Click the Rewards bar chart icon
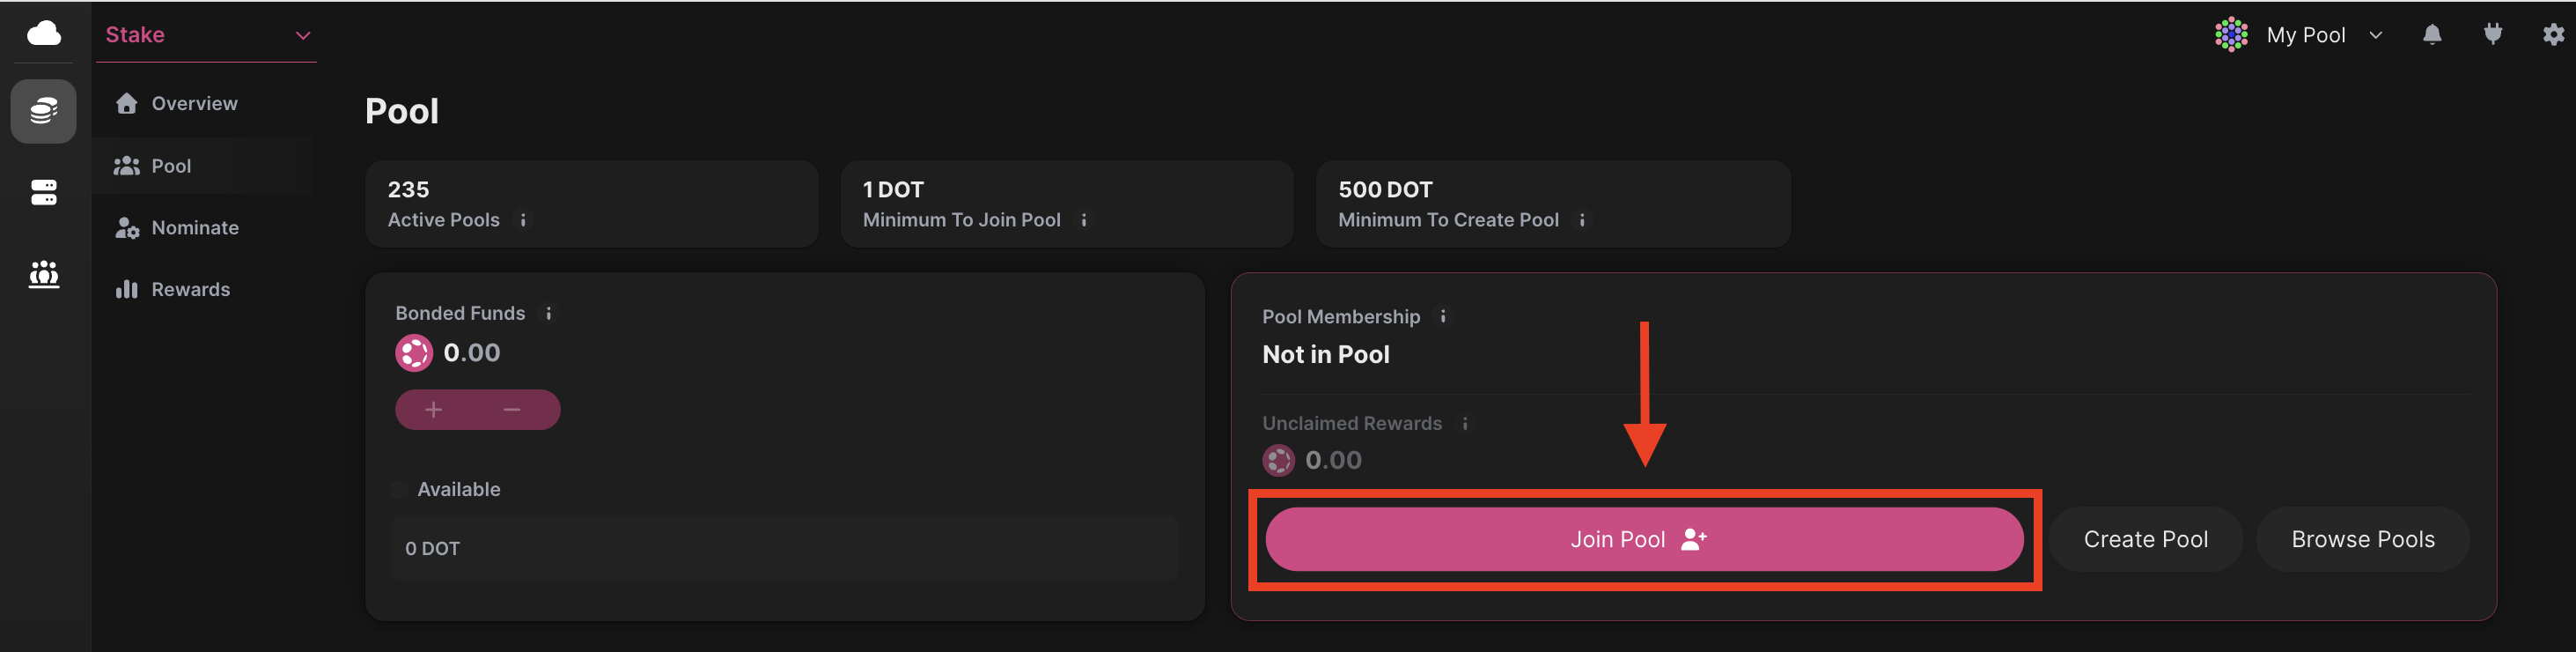The width and height of the screenshot is (2576, 652). (127, 290)
